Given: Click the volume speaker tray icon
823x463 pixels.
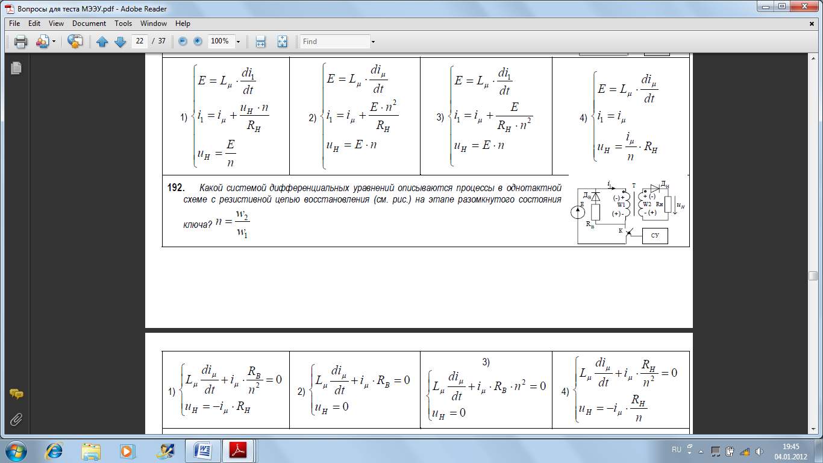Looking at the screenshot, I should (x=759, y=451).
